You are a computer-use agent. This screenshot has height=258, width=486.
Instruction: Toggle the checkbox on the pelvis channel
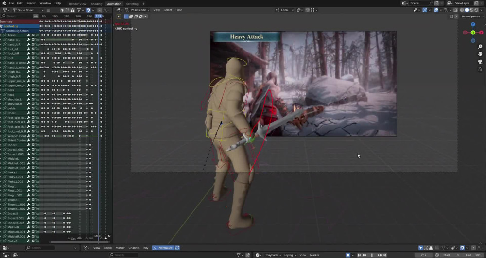tap(33, 108)
